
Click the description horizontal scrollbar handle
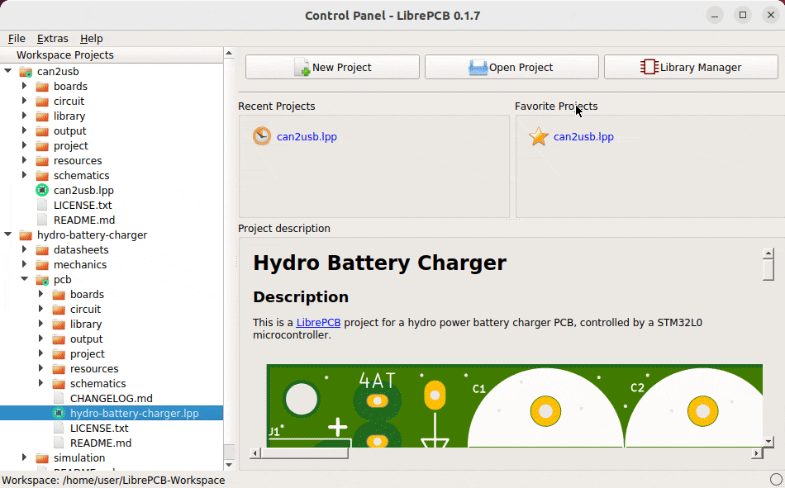(x=304, y=453)
